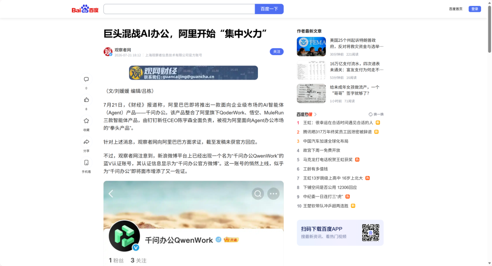This screenshot has height=266, width=492.
Task: Open hot search 下铺空间是否公用 12306回应
Action: click(330, 187)
